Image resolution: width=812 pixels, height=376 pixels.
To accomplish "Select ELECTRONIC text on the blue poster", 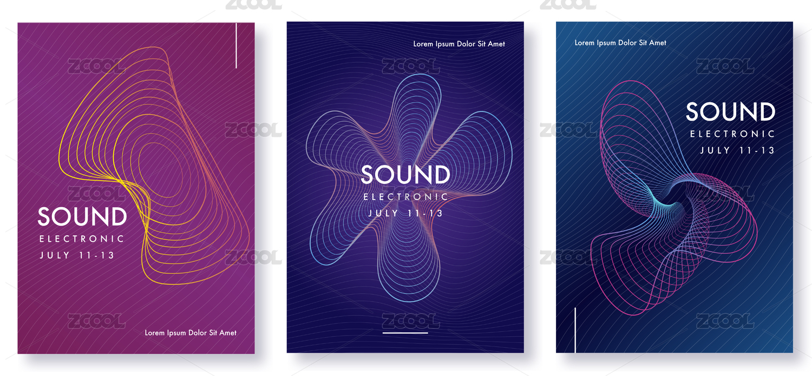I will 732,134.
